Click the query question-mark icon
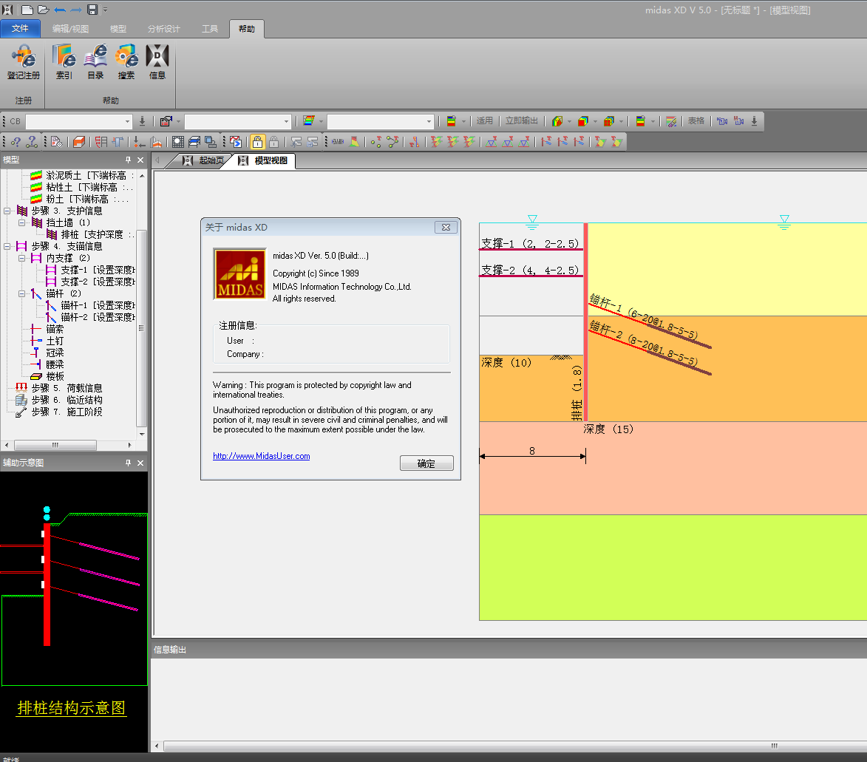This screenshot has height=762, width=867. pos(16,142)
